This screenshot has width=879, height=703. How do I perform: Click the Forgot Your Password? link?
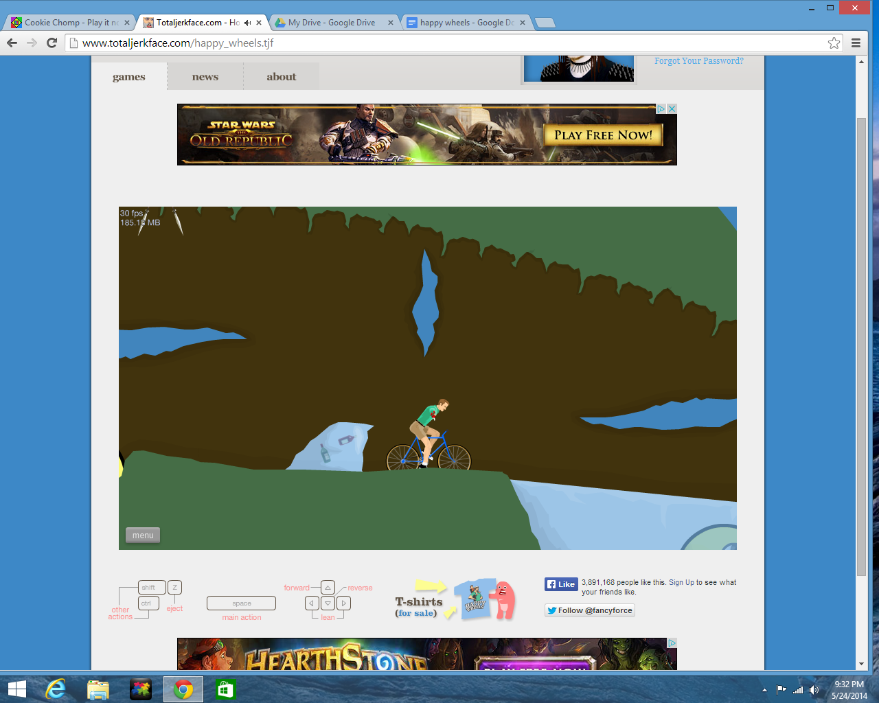click(698, 61)
